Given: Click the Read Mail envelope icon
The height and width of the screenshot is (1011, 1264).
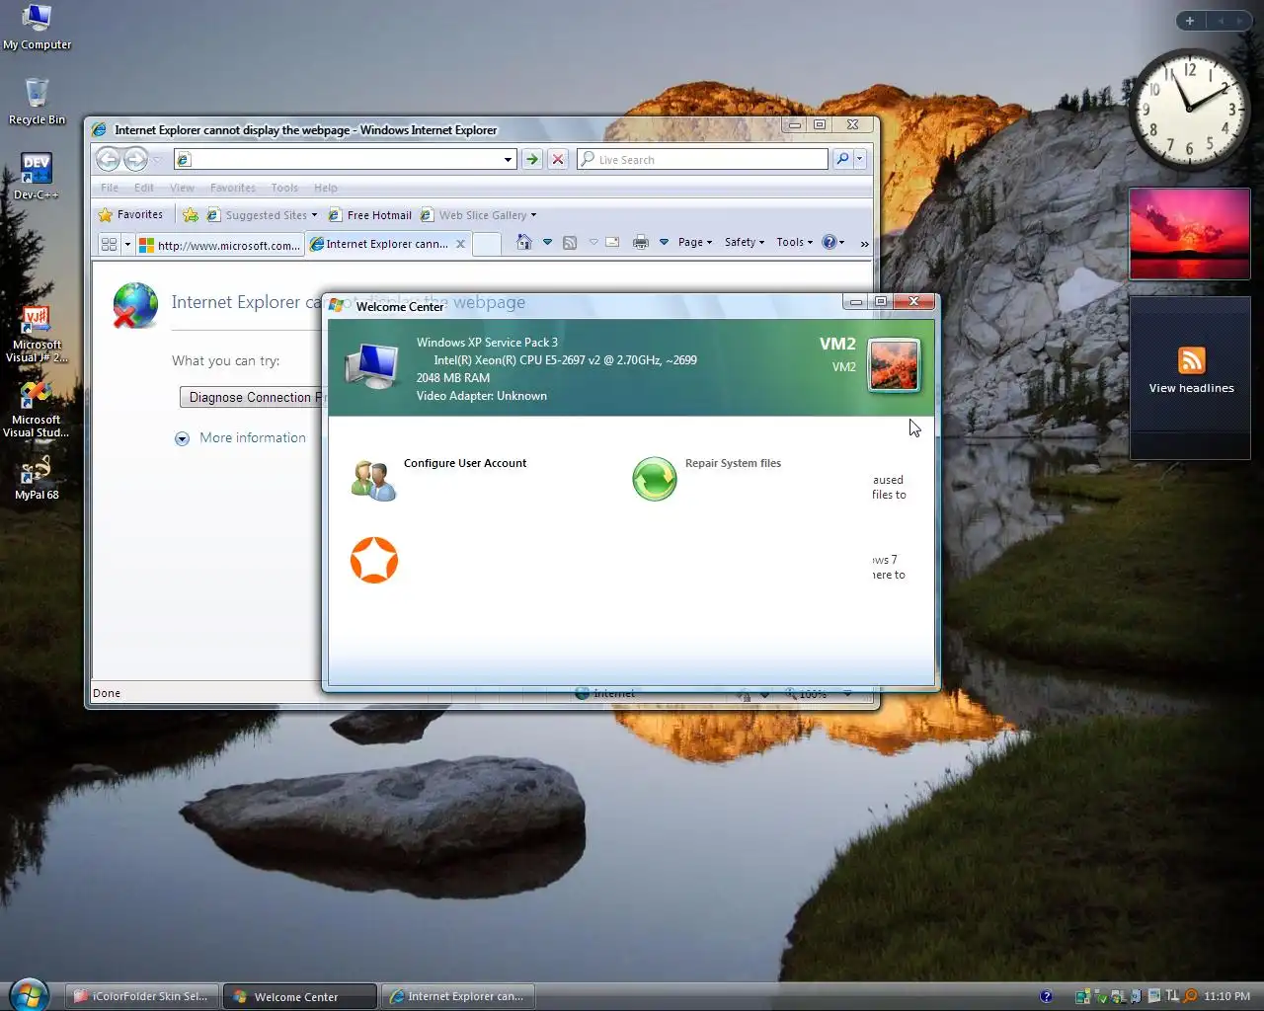Looking at the screenshot, I should [x=612, y=242].
